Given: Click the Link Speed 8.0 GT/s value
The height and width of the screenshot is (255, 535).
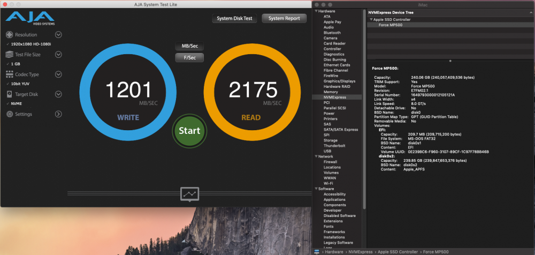Looking at the screenshot, I should [x=418, y=103].
